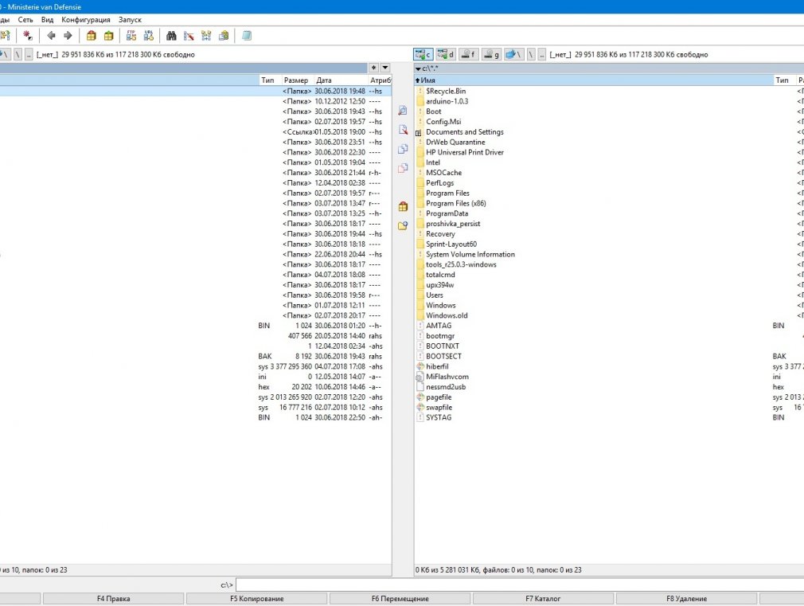Switch right panel to drive f
The image size is (804, 606).
coord(468,54)
